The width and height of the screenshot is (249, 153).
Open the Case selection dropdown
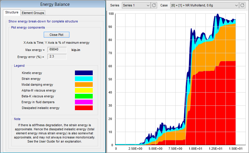(204, 5)
